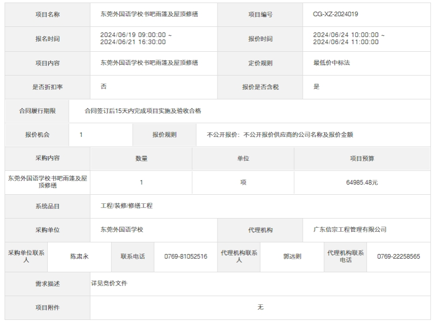Click the 项目名称 header cell
The height and width of the screenshot is (323, 435).
pos(47,15)
